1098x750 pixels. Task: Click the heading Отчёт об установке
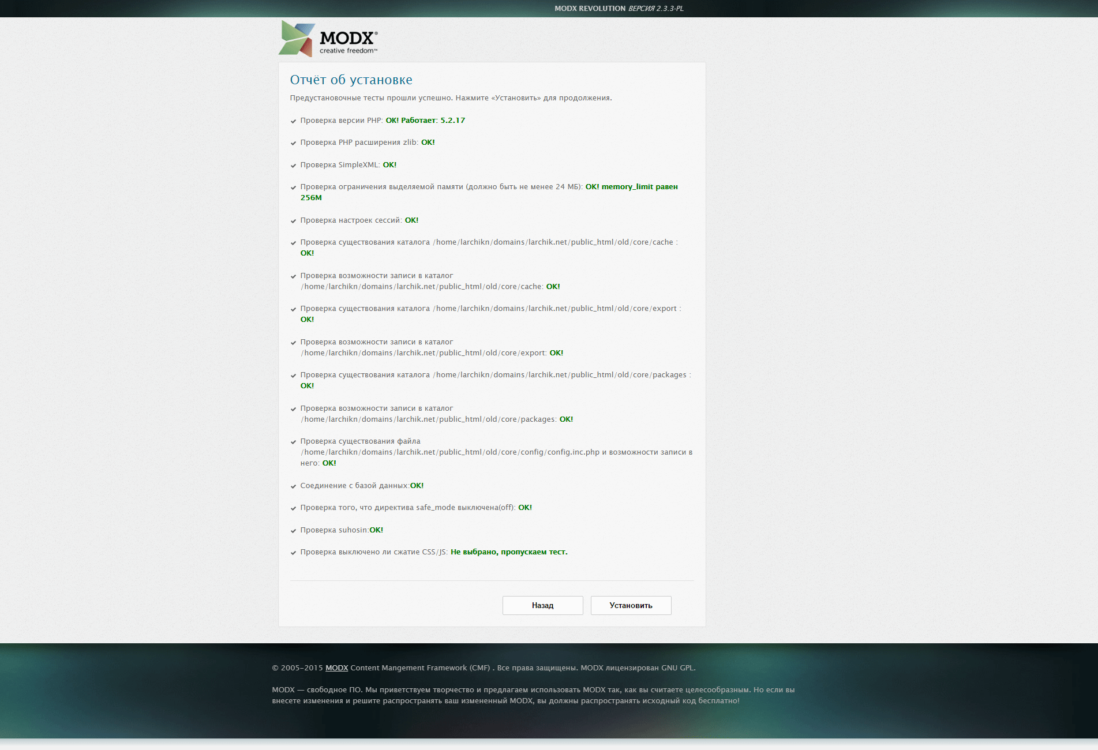coord(351,80)
